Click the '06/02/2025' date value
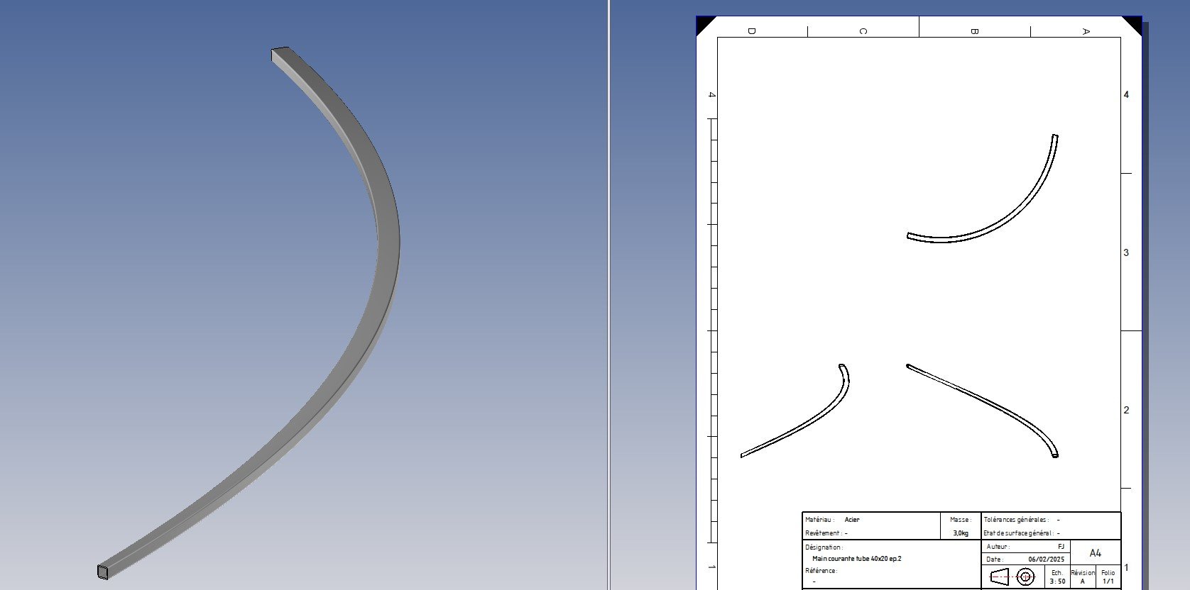This screenshot has height=590, width=1190. click(1047, 560)
